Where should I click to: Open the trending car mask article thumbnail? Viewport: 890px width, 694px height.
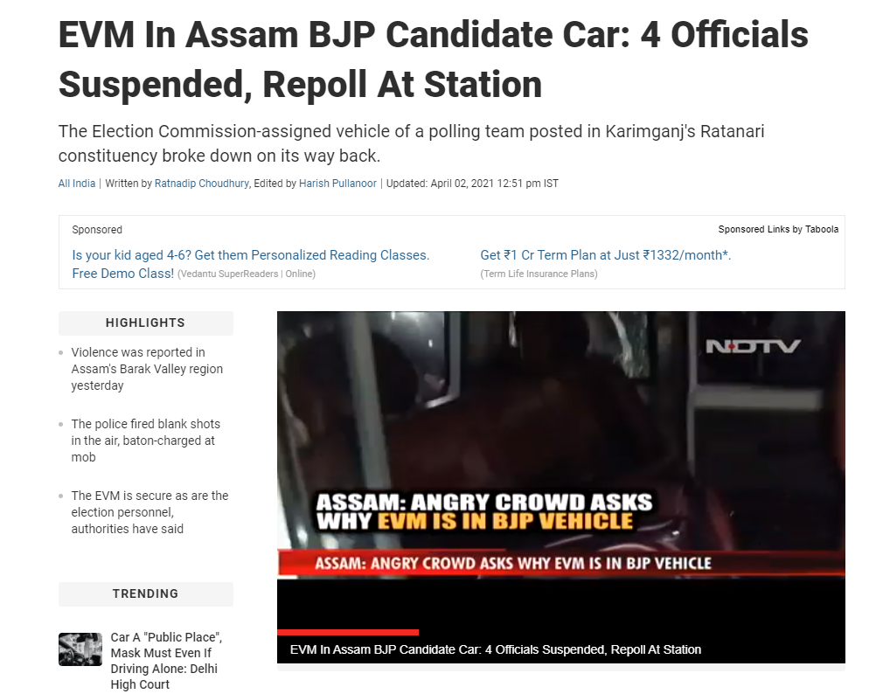coord(80,649)
